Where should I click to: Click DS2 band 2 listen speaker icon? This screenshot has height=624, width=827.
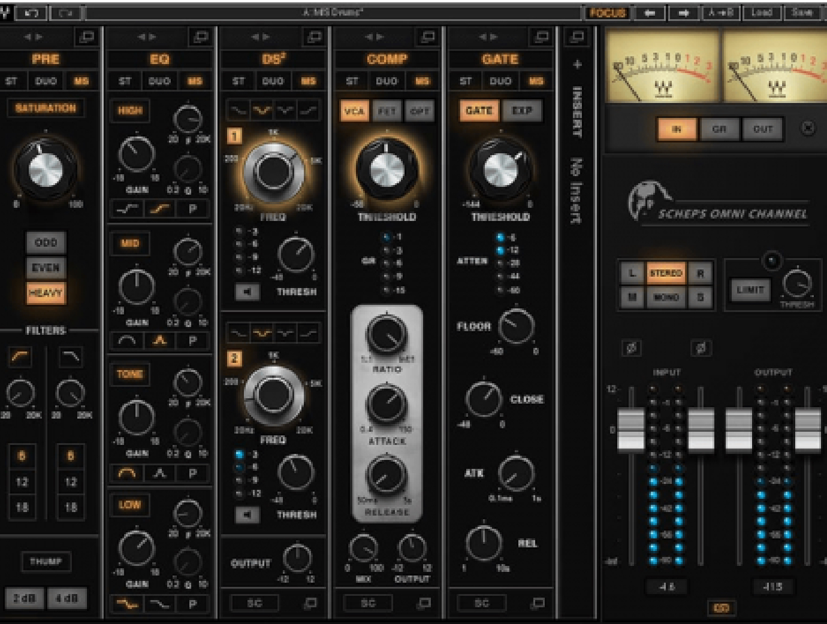click(x=247, y=514)
